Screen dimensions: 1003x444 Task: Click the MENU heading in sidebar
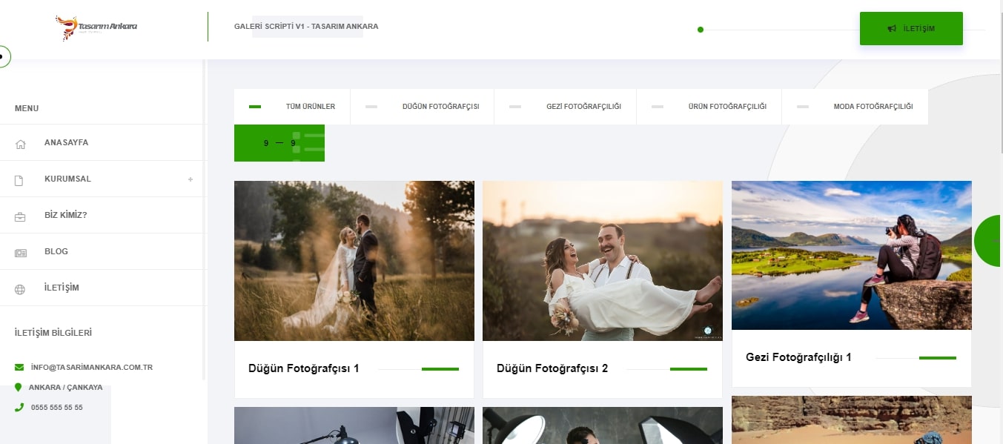pyautogui.click(x=27, y=108)
